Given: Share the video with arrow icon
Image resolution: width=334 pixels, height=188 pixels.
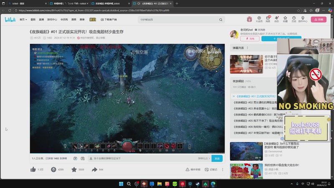Looking at the screenshot, I should 94,170.
